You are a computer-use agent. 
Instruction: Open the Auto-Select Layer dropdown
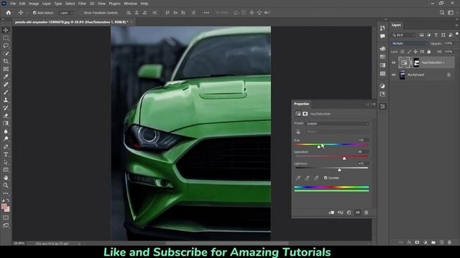[x=66, y=13]
